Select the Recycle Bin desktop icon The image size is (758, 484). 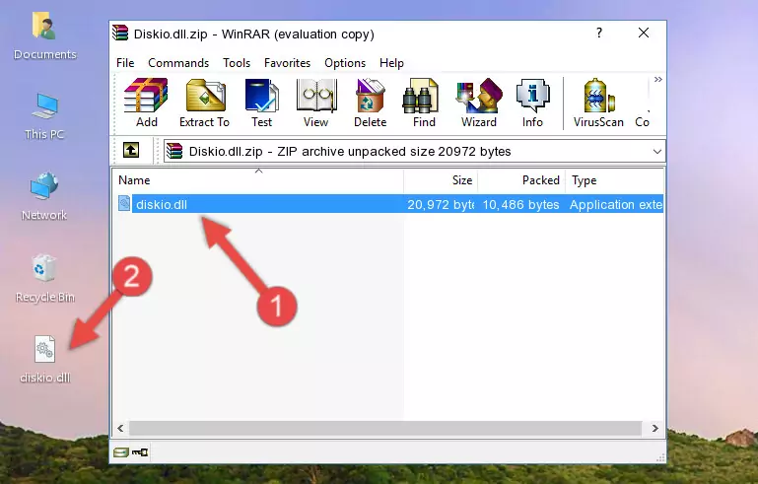44,279
